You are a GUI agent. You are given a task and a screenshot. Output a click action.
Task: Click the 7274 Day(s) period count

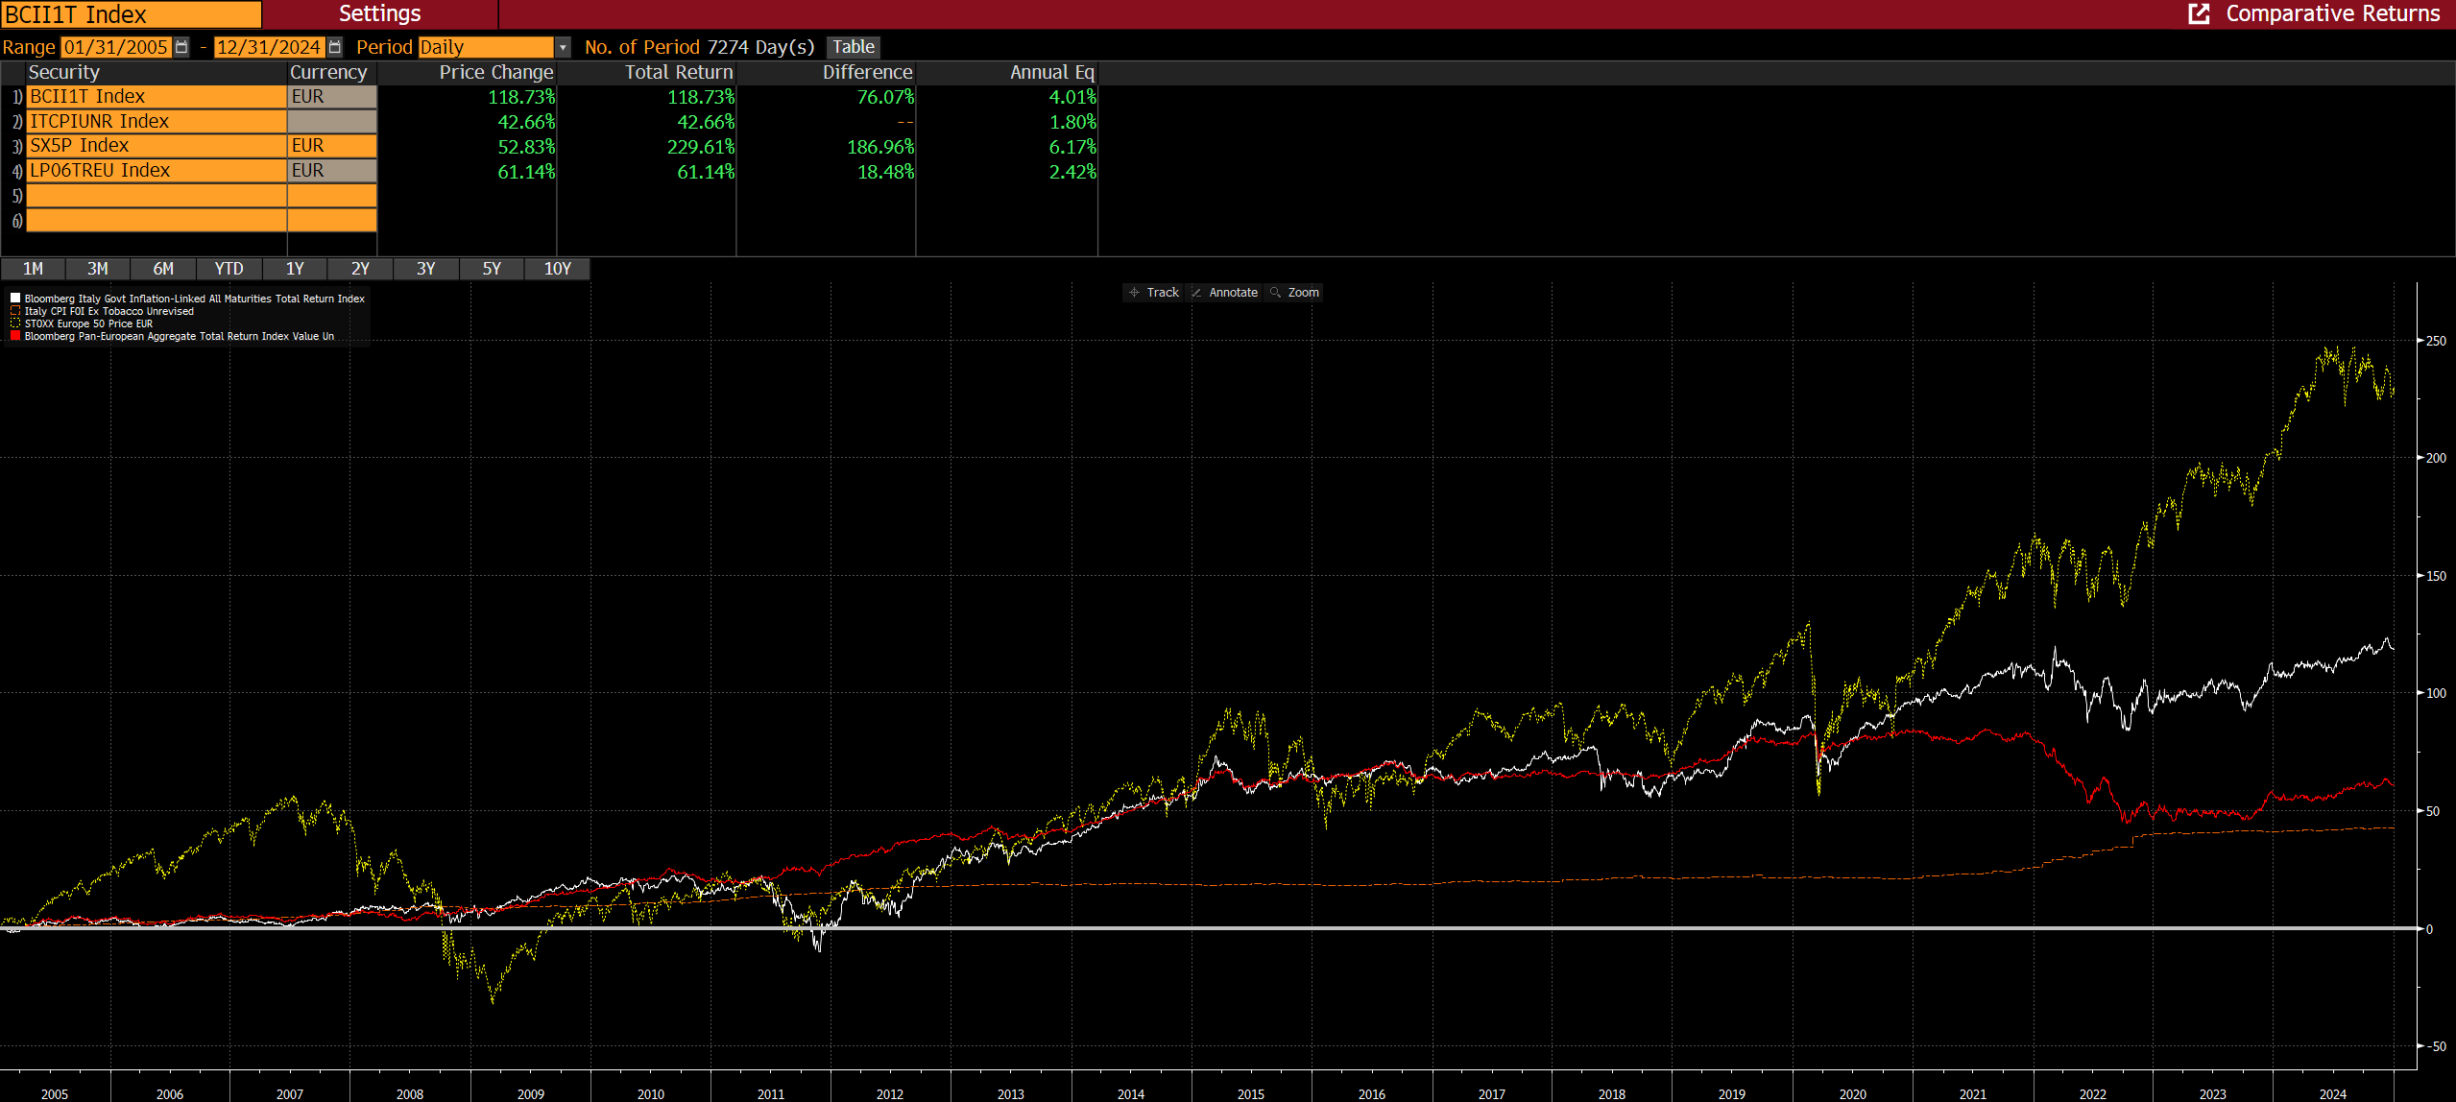pos(760,47)
